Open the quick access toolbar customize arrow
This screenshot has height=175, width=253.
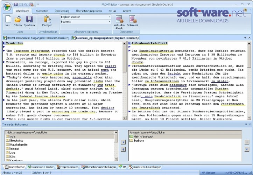pyautogui.click(x=38, y=5)
